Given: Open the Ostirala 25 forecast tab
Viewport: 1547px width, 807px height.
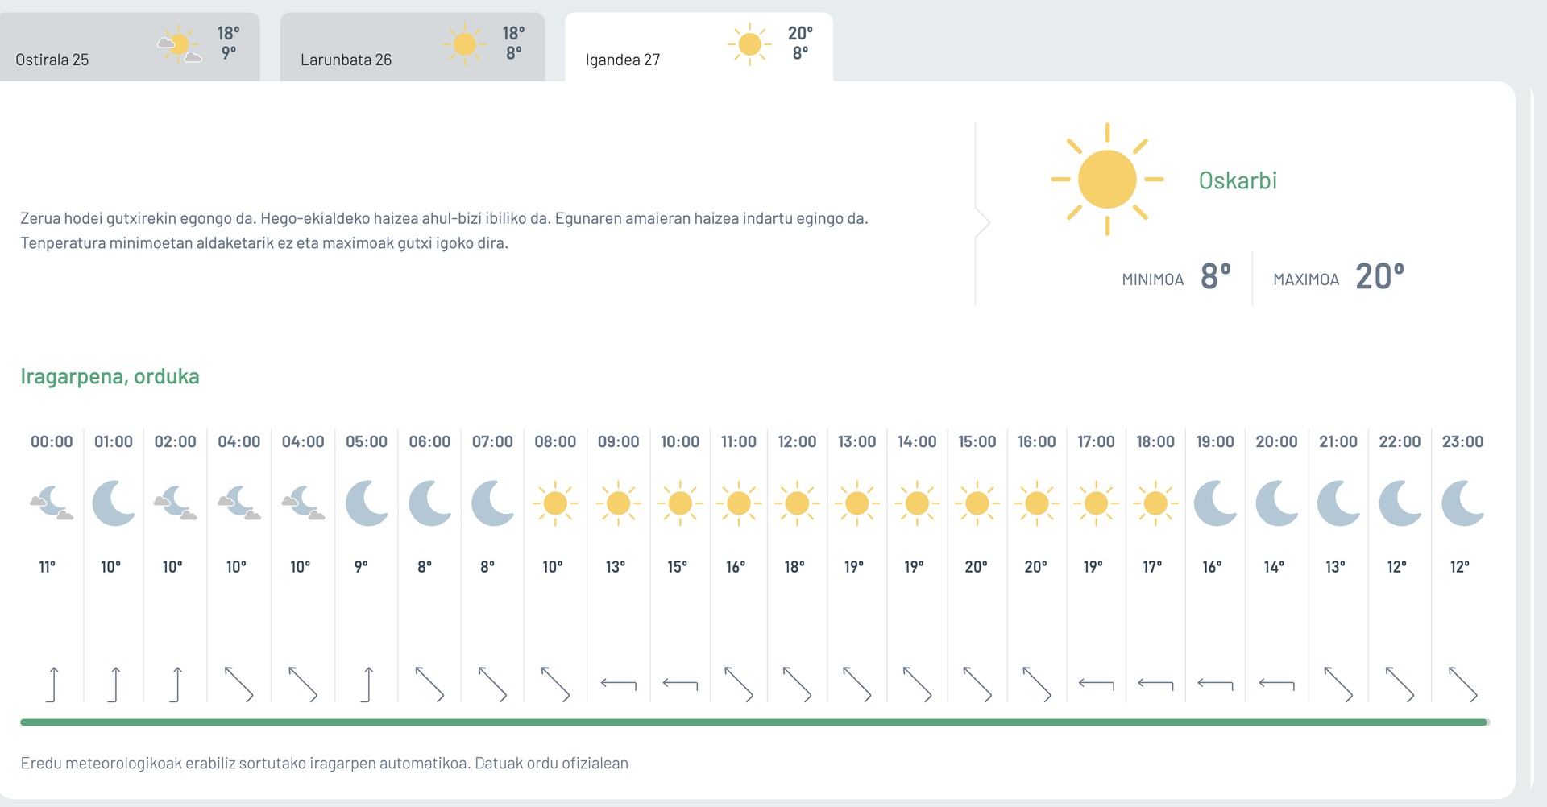Looking at the screenshot, I should click(x=129, y=47).
